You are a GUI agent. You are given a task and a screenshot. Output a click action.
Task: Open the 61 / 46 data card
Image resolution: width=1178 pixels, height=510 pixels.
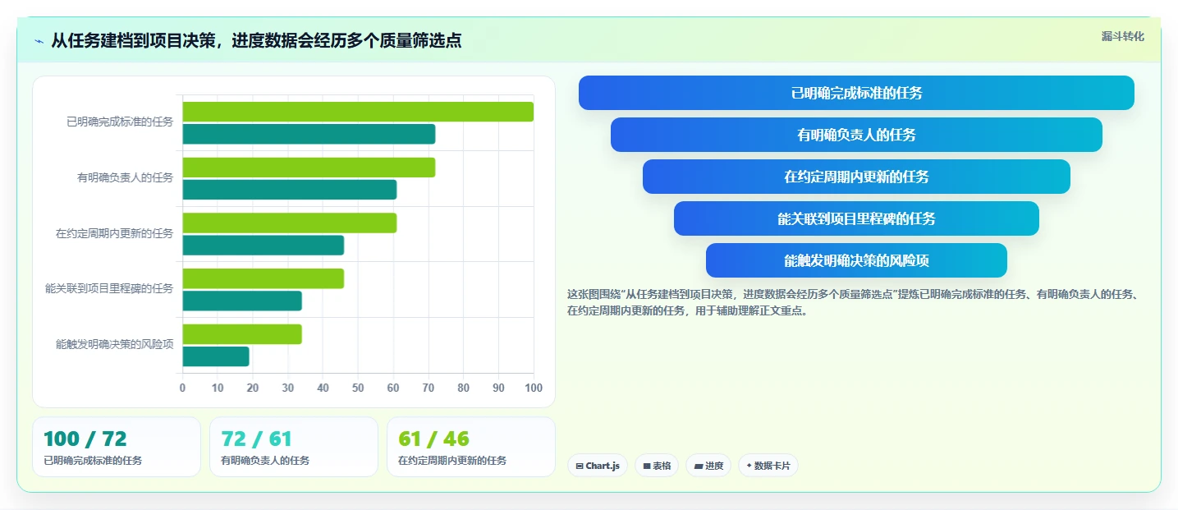[x=471, y=447]
